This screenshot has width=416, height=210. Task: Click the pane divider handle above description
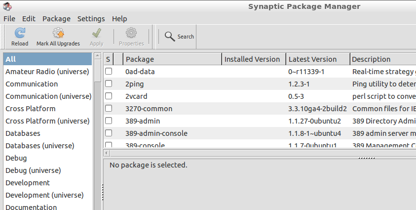[366, 158]
